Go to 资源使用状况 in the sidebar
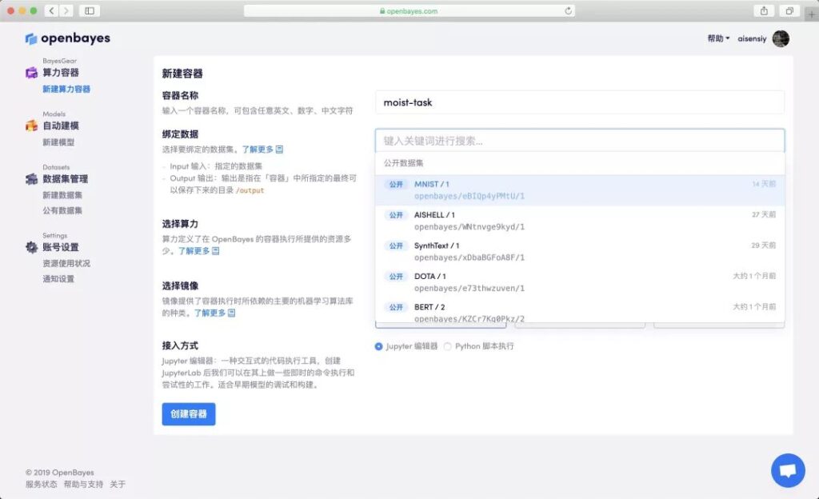Image resolution: width=819 pixels, height=499 pixels. [x=66, y=263]
